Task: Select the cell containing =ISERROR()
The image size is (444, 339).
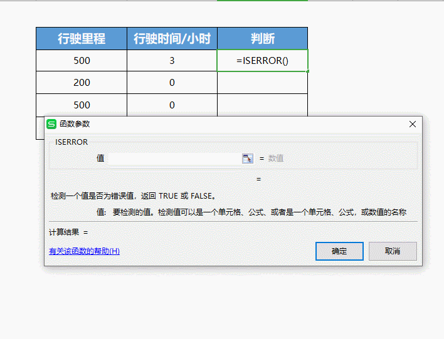Action: tap(263, 61)
